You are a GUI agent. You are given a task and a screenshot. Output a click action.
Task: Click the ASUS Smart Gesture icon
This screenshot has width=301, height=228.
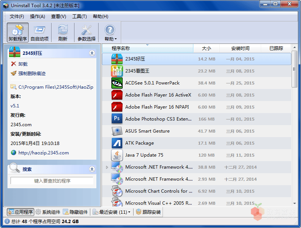[117, 131]
